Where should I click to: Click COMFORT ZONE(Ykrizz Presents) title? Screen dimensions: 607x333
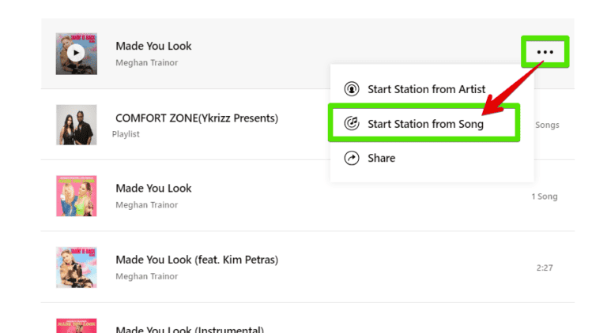[197, 118]
